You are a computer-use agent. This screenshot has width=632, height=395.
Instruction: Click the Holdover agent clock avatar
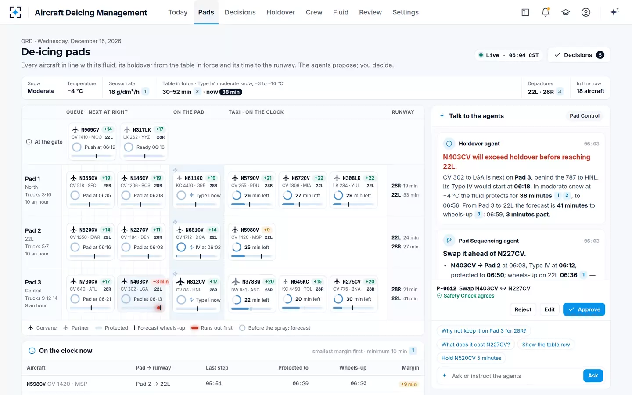pos(449,144)
